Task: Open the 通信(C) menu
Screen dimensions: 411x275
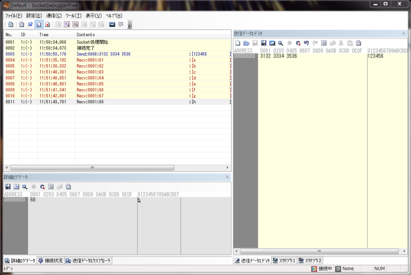Action: (54, 16)
